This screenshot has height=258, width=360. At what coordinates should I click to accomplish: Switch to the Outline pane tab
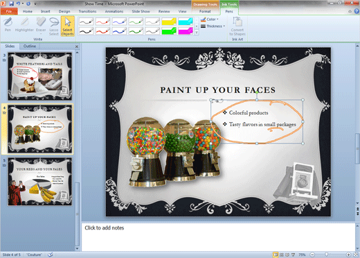(x=30, y=46)
